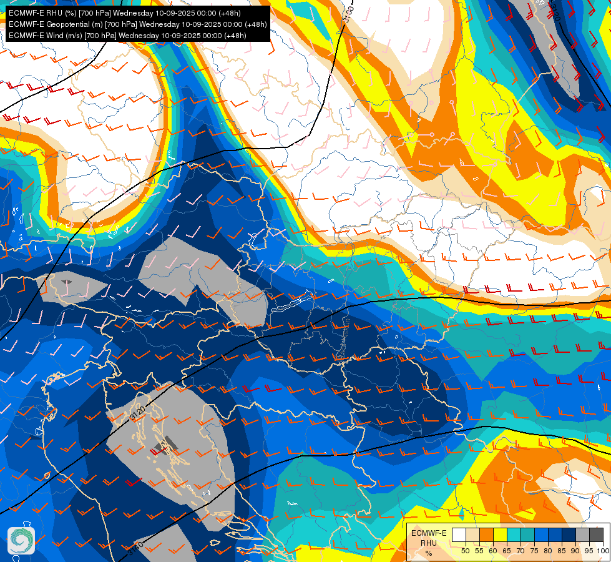Click the legend value 100

(x=603, y=551)
